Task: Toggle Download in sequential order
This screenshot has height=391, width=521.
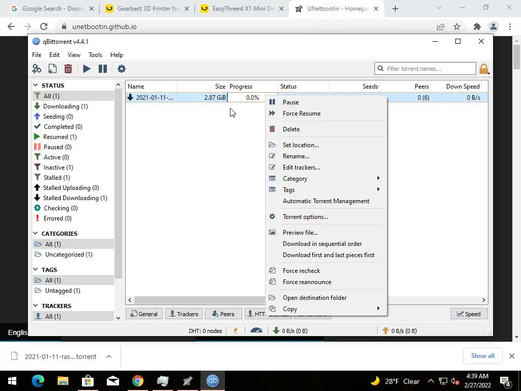Action: click(322, 244)
